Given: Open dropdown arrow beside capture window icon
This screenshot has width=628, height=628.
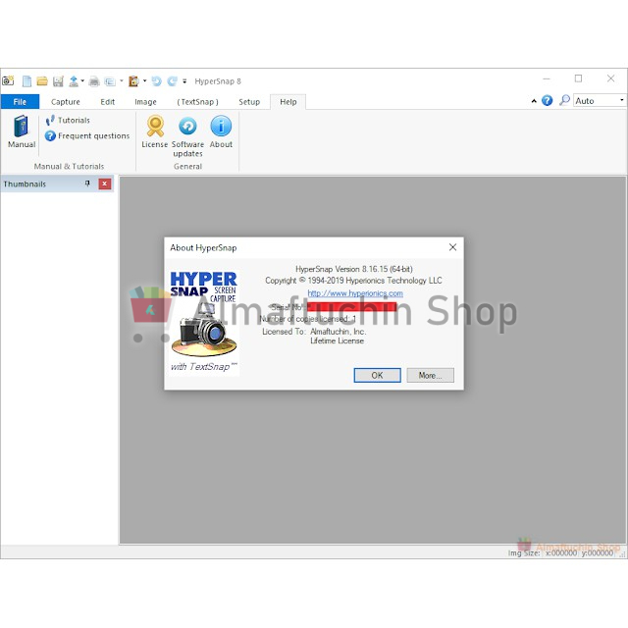Looking at the screenshot, I should click(x=122, y=80).
